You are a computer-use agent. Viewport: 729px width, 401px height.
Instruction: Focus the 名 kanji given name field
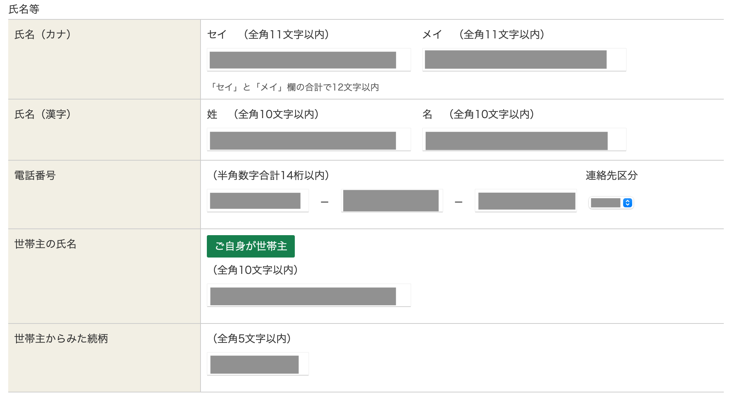pyautogui.click(x=524, y=140)
